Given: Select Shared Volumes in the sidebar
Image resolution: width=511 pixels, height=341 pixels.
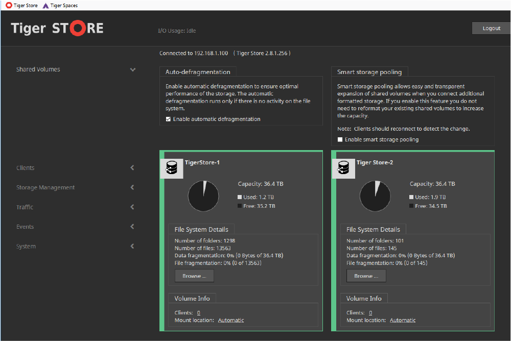Looking at the screenshot, I should (x=38, y=69).
